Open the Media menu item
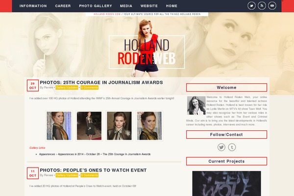 click(126, 6)
